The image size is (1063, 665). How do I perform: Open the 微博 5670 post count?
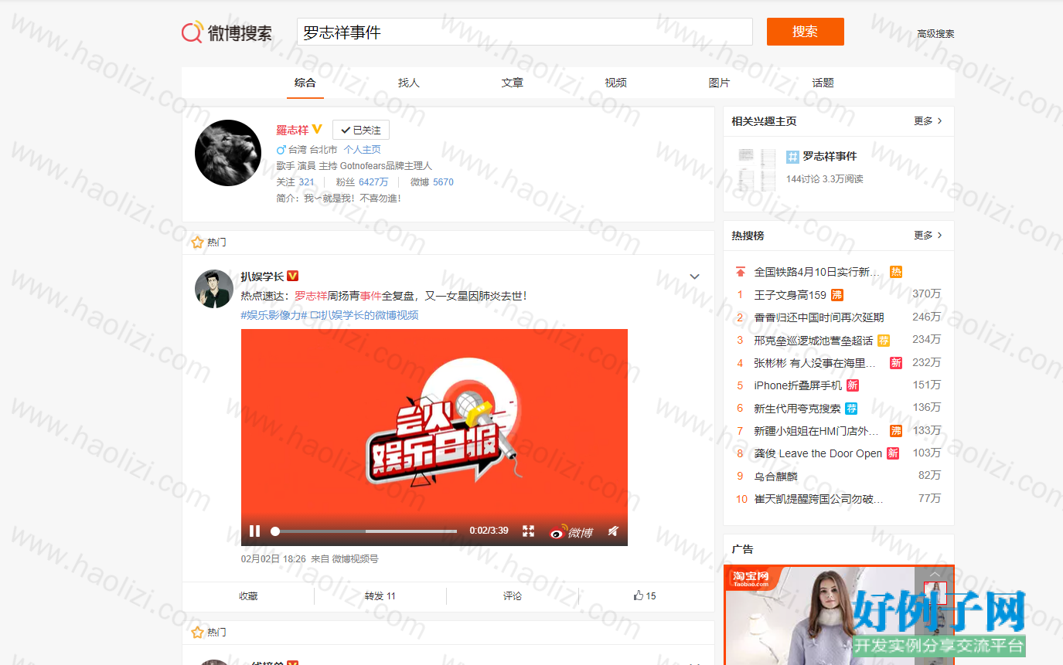click(x=432, y=182)
